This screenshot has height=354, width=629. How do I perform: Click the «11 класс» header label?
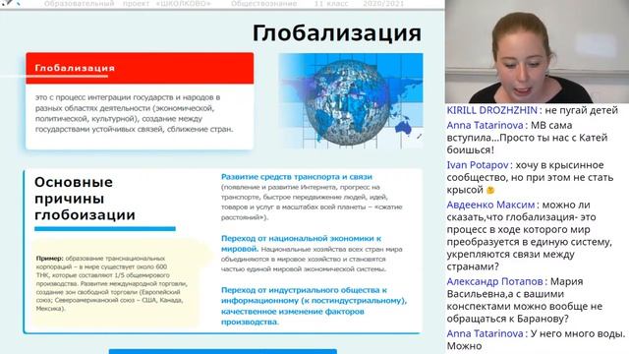coord(331,4)
